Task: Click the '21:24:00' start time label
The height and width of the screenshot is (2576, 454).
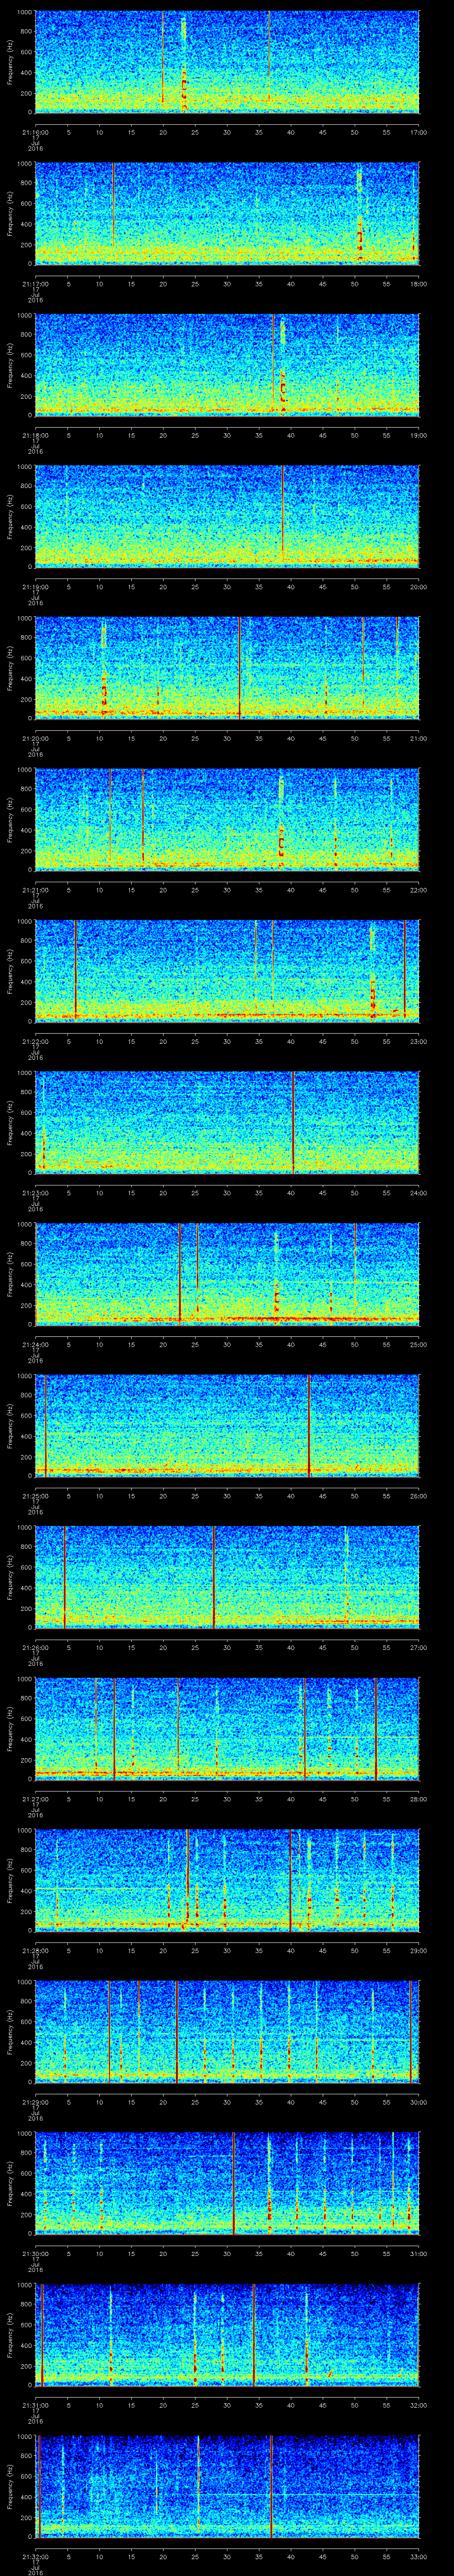Action: (x=36, y=1344)
